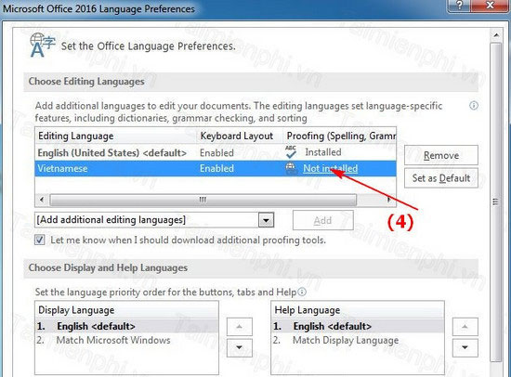
Task: Select 'Match Display Language' help option
Action: coord(358,340)
